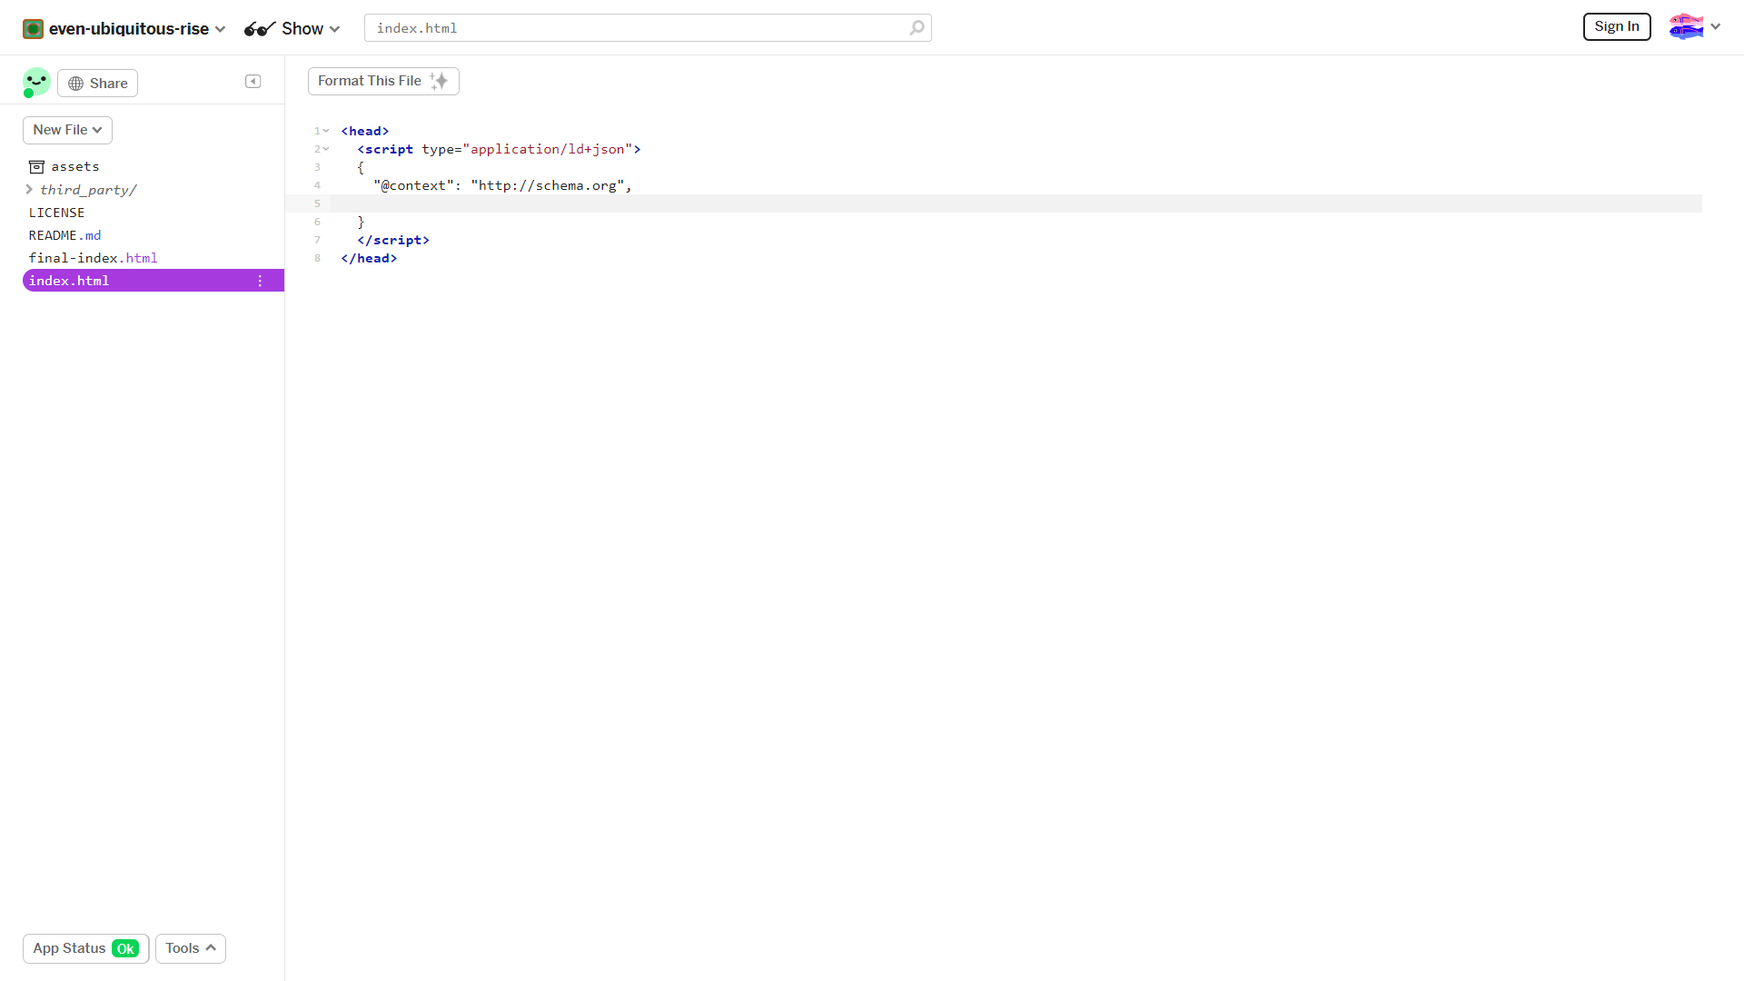Click the search magnifier icon

tap(917, 28)
